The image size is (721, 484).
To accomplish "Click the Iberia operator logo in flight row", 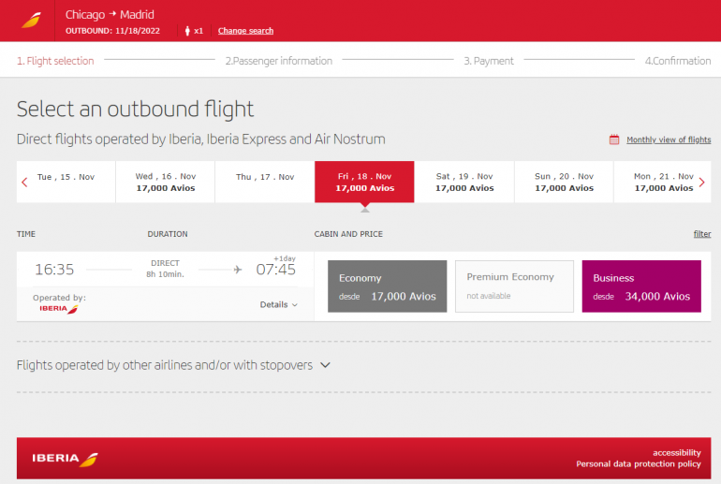I will [x=59, y=308].
